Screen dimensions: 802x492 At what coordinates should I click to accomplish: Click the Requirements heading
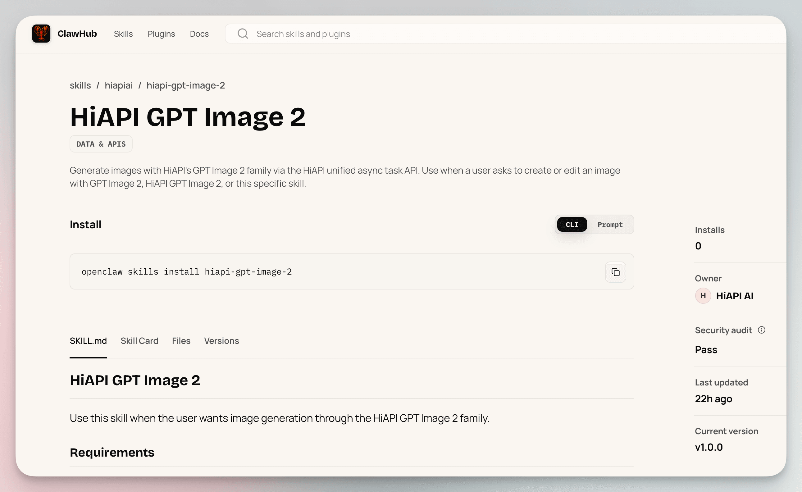112,452
